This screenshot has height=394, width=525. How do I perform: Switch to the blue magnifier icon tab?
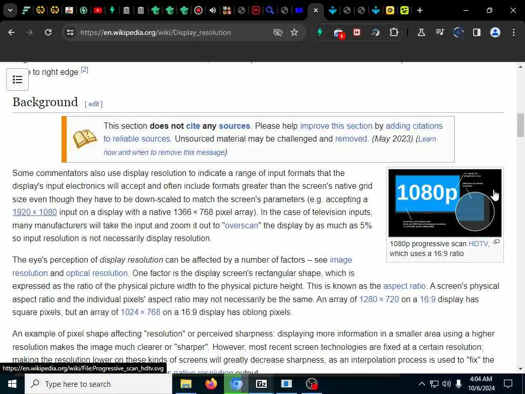tap(270, 10)
